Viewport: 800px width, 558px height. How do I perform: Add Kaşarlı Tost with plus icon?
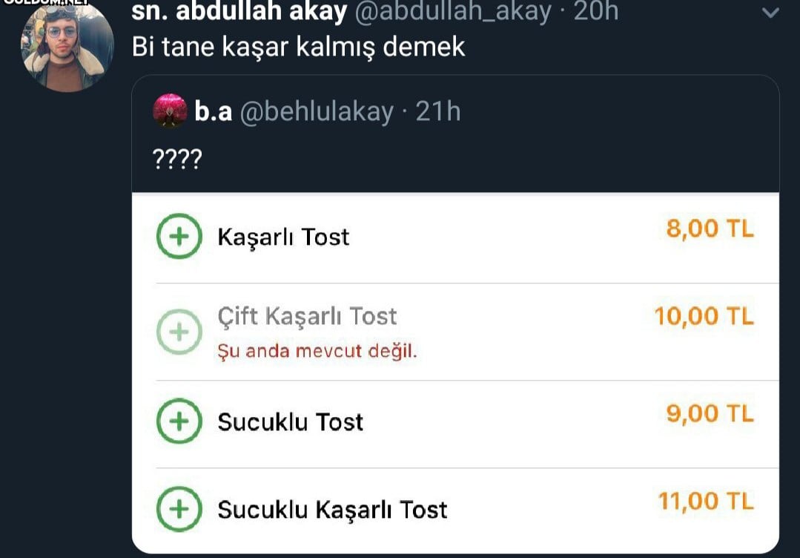179,237
